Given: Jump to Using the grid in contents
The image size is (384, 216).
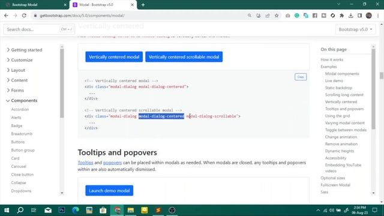Looking at the screenshot, I should pos(337,116).
